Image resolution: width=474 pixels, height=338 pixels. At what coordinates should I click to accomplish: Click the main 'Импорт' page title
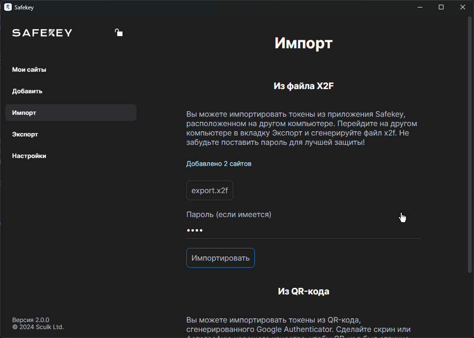tap(304, 43)
